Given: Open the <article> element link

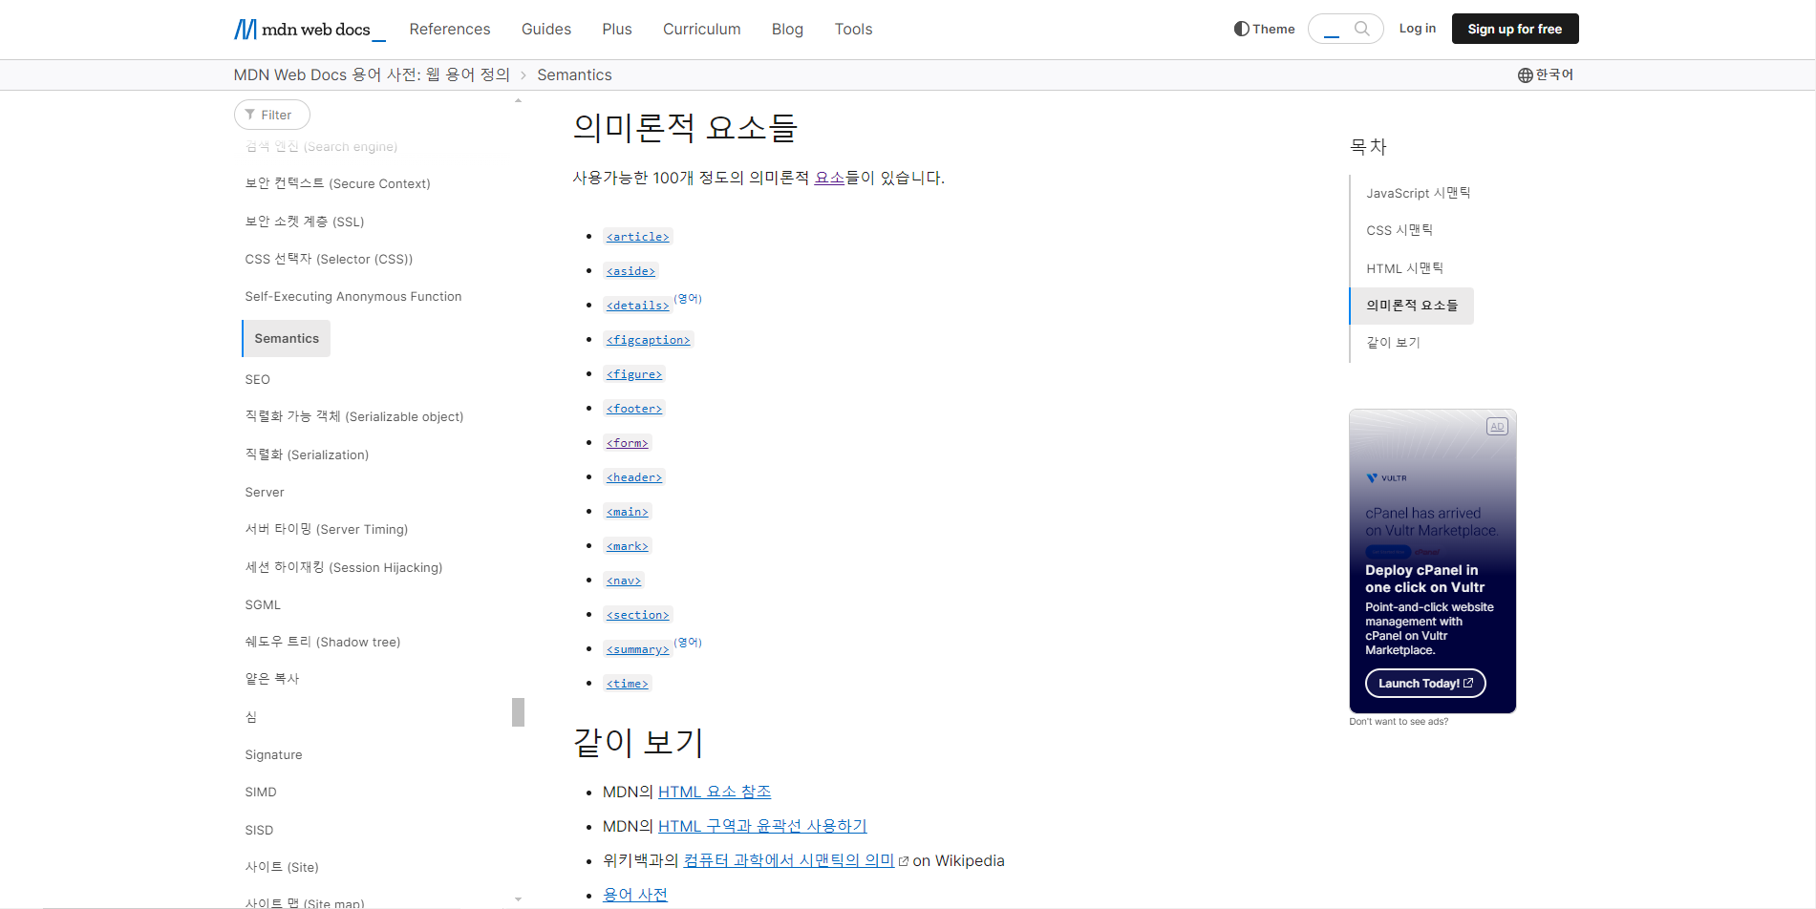Looking at the screenshot, I should [637, 237].
